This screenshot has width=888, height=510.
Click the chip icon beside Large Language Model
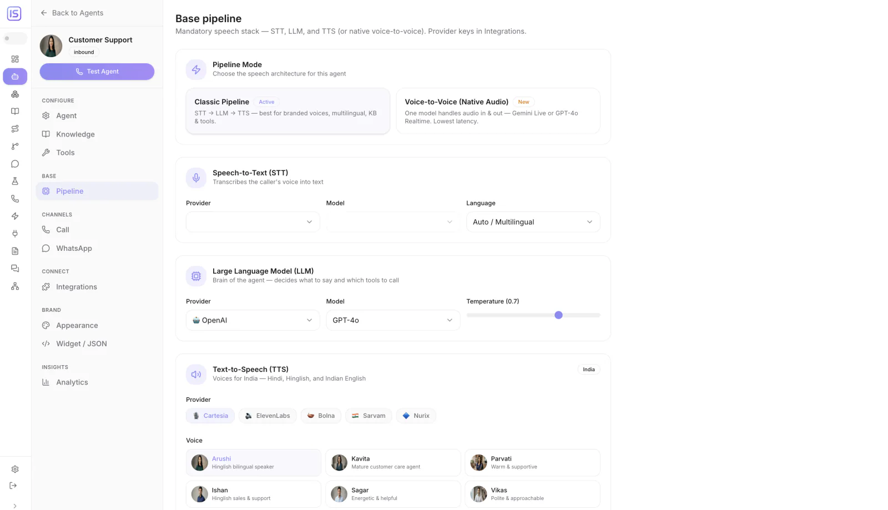tap(196, 276)
